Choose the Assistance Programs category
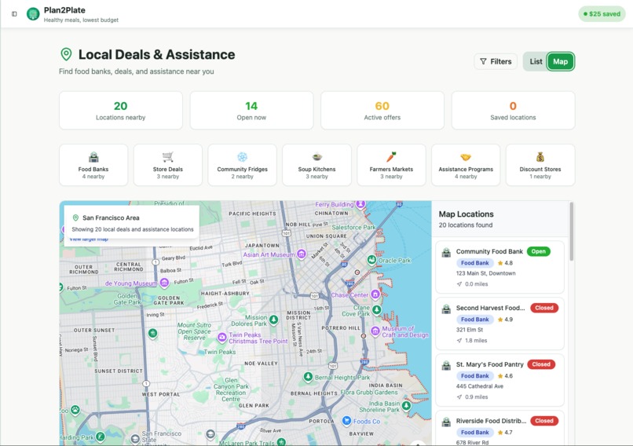Screen dimensions: 633x446 coord(466,165)
